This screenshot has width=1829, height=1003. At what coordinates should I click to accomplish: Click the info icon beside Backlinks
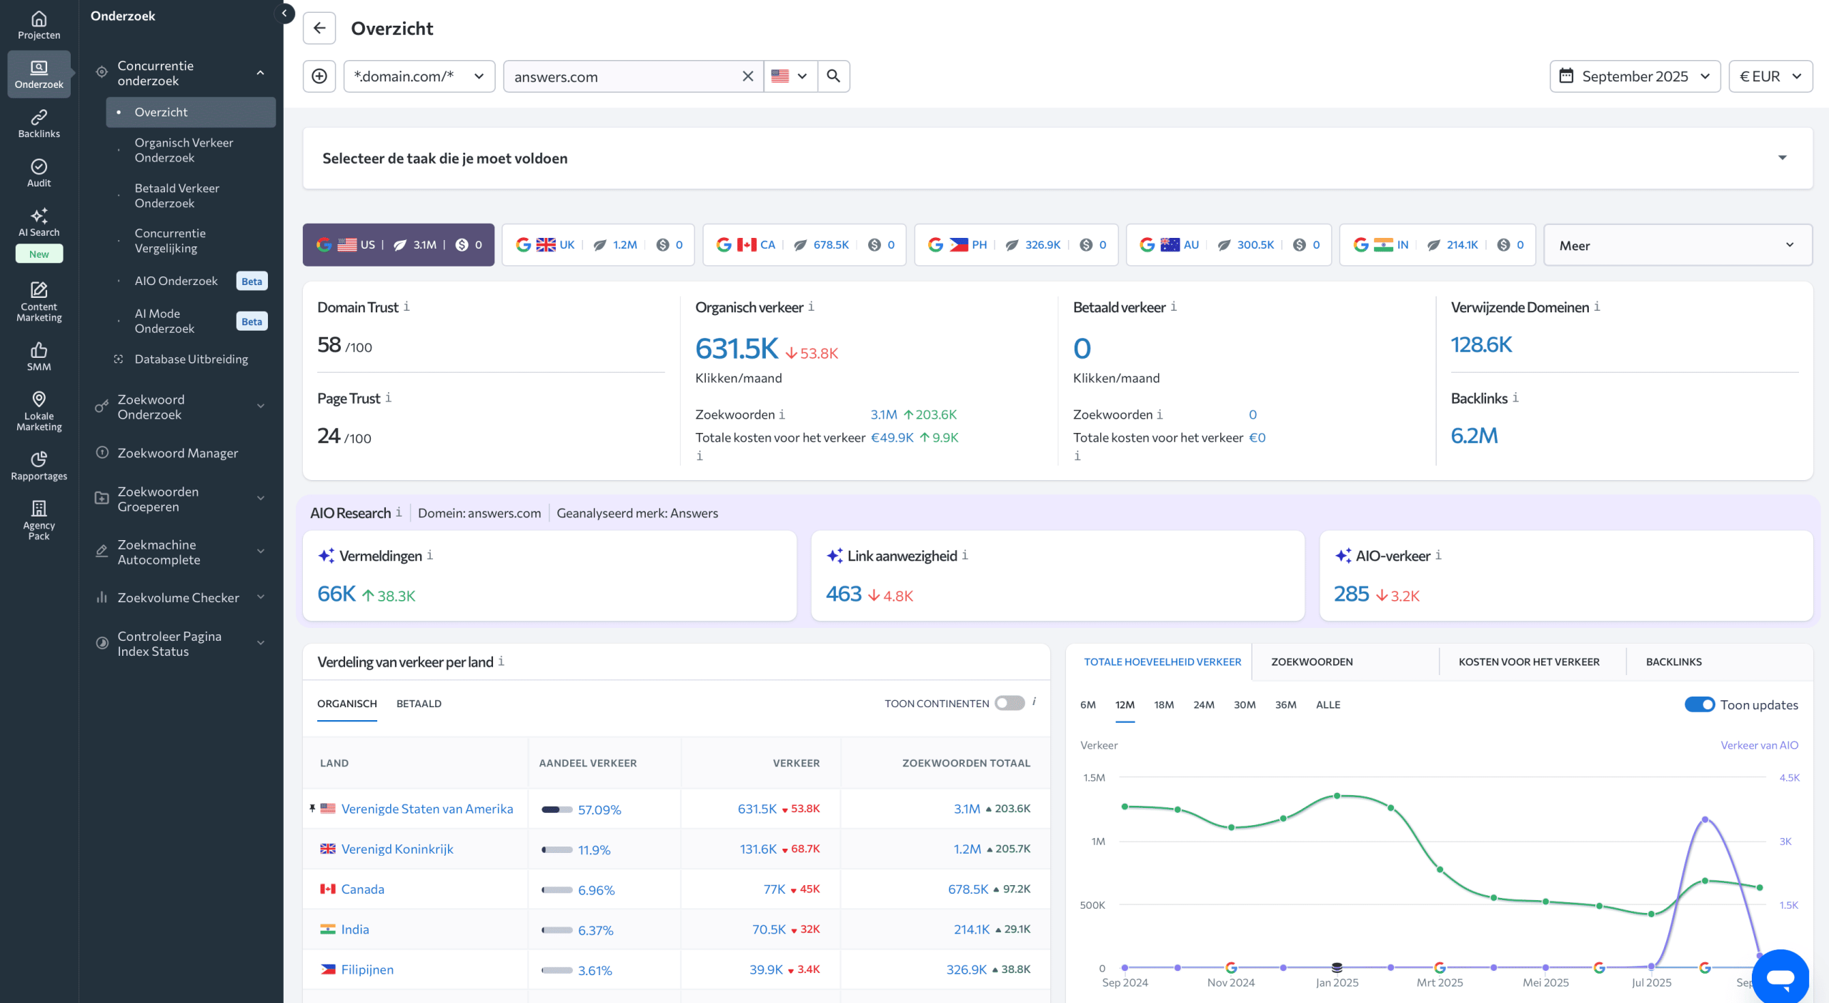click(x=1515, y=397)
